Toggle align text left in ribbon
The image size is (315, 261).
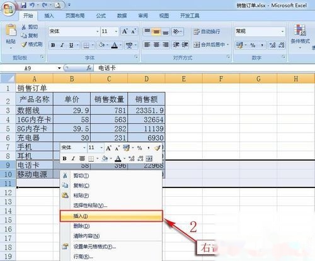147,45
